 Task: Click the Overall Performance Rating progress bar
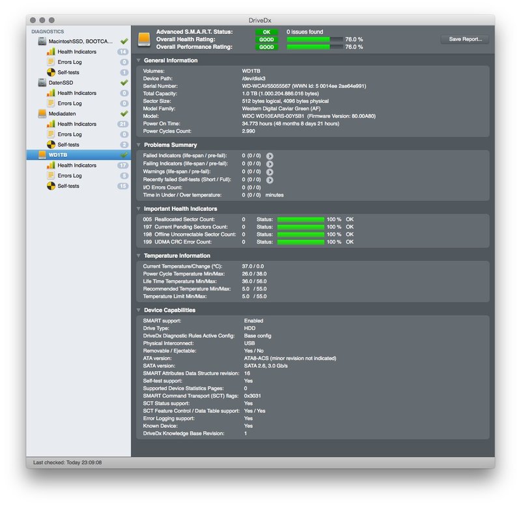315,47
